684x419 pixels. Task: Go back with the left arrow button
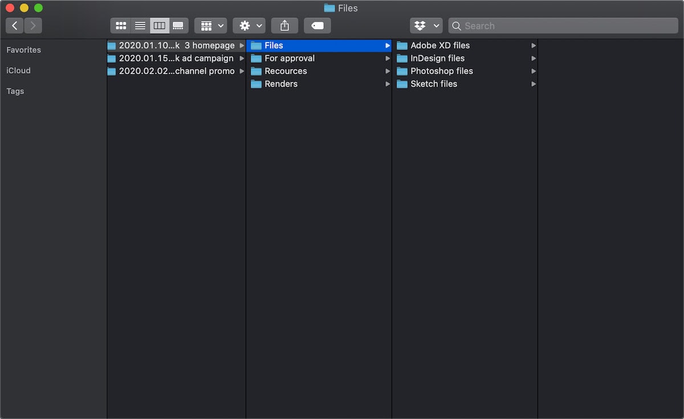(x=15, y=26)
